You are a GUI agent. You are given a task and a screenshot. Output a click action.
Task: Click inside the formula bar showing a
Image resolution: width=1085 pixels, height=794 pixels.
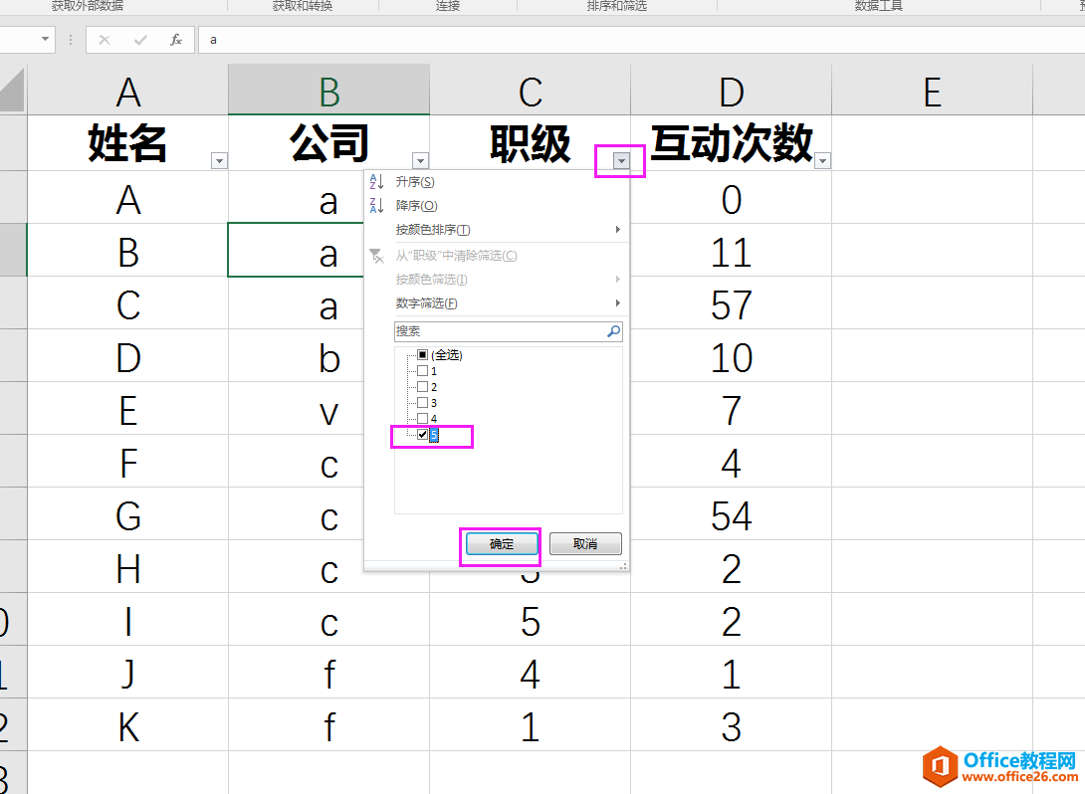[641, 40]
